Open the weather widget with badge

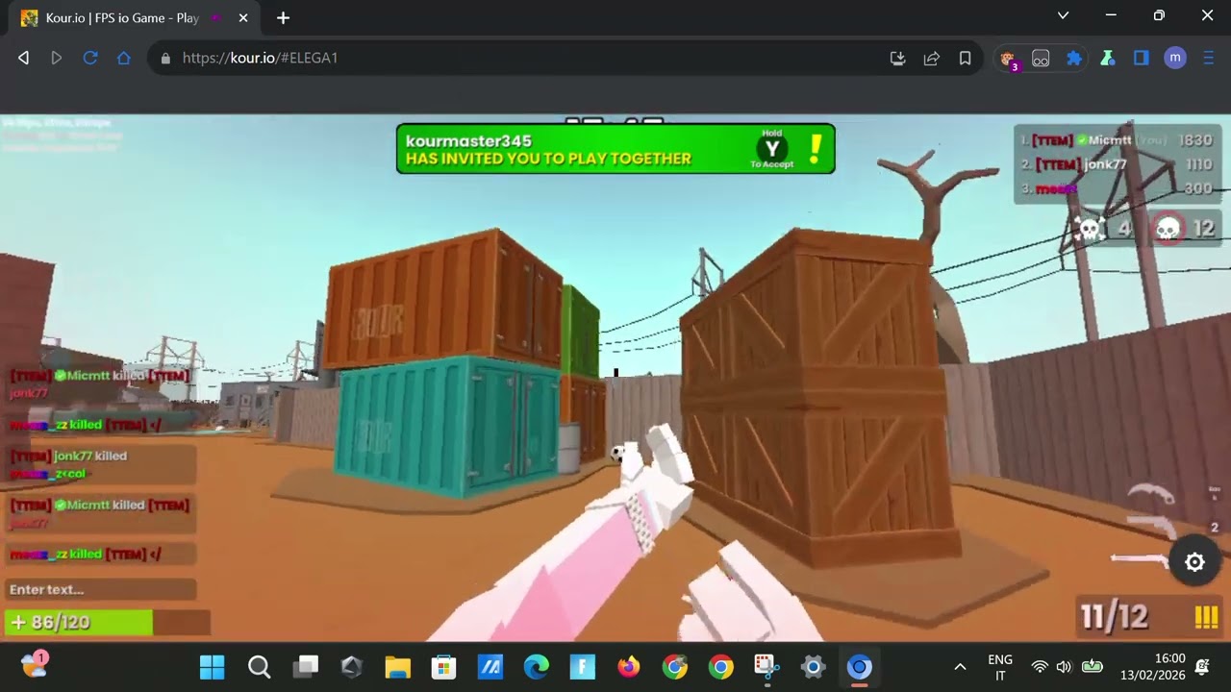click(x=34, y=665)
